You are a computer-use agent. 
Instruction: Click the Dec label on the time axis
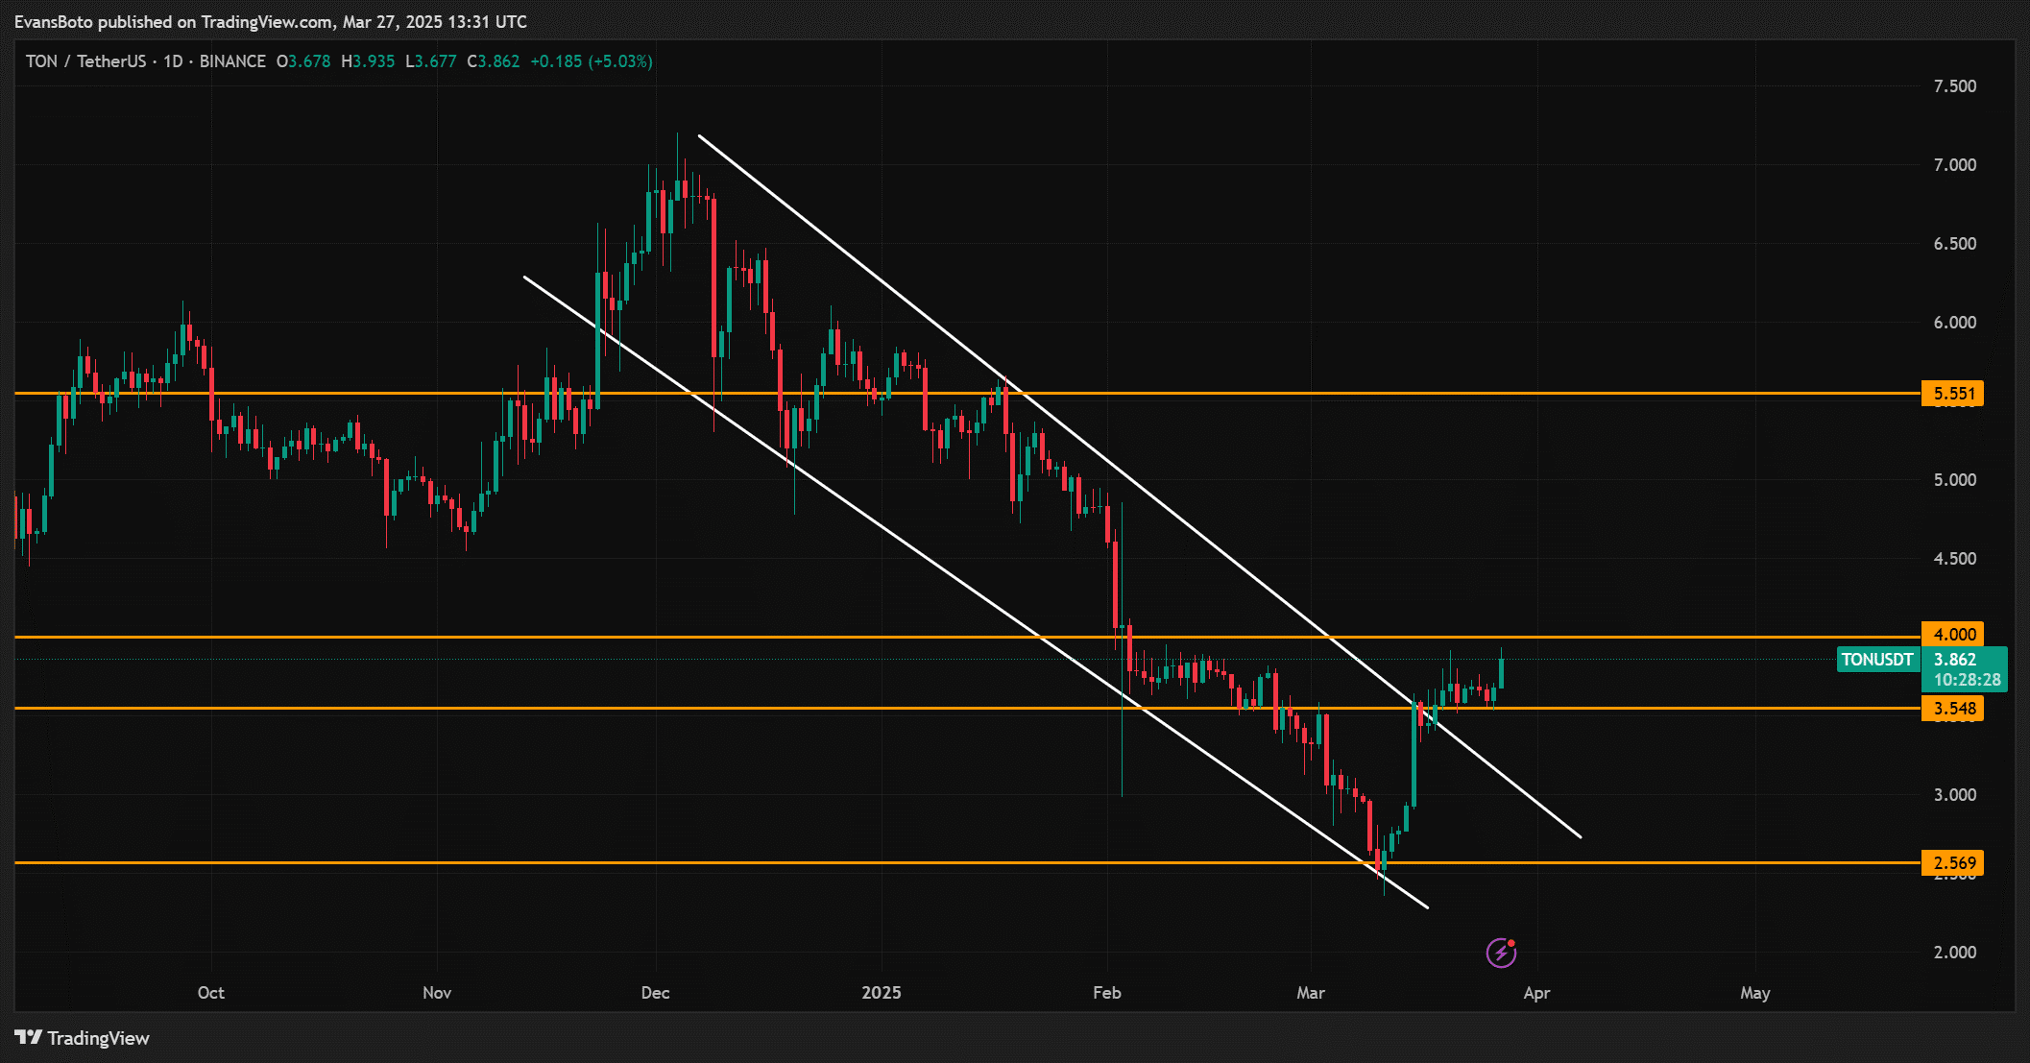coord(655,993)
